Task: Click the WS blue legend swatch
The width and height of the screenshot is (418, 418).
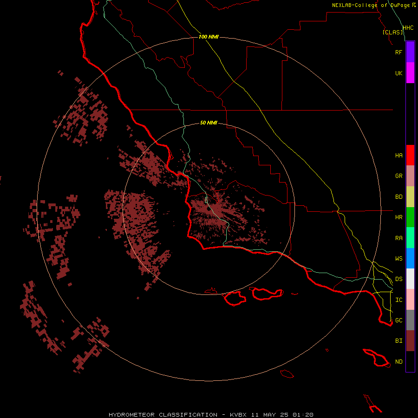Action: coord(410,258)
